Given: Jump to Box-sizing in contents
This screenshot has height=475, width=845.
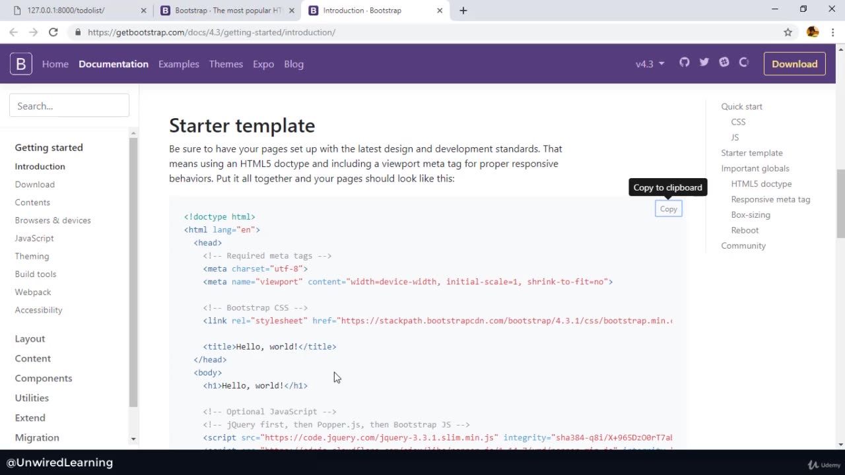Looking at the screenshot, I should tap(751, 214).
